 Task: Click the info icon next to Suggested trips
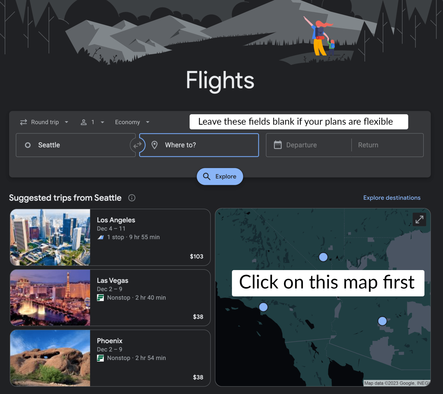[x=132, y=198]
